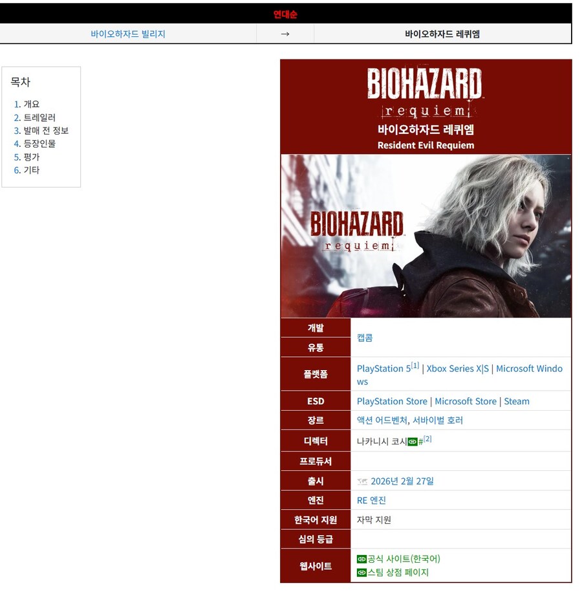Image resolution: width=582 pixels, height=610 pixels.
Task: Open the 바이오하자드 빌리지 link
Action: pos(128,34)
